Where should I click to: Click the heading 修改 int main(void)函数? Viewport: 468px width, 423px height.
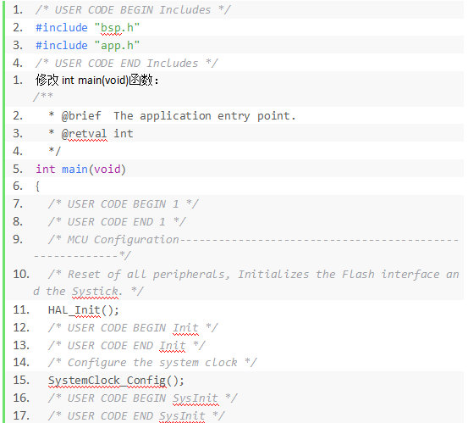96,81
